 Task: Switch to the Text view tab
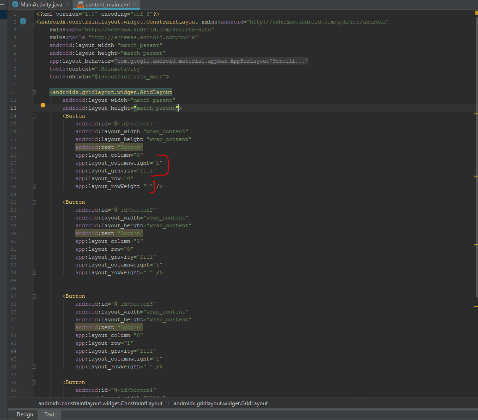[49, 414]
